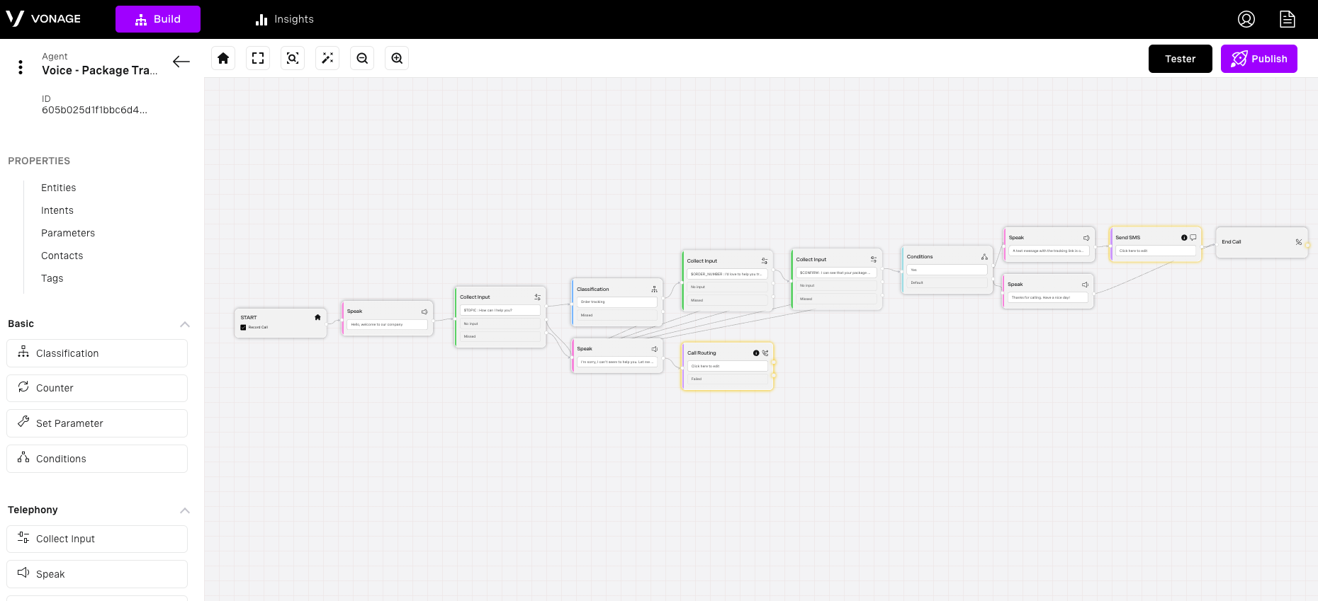1318x601 pixels.
Task: Click the back arrow next to agent name
Action: click(x=181, y=62)
